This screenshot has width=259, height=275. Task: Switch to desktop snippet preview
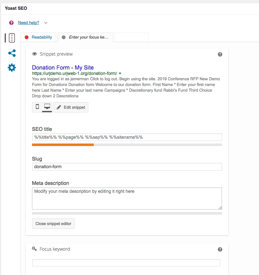click(47, 107)
